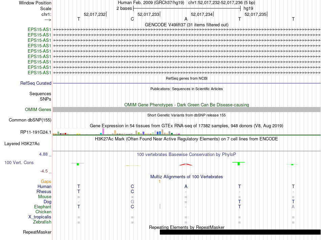This screenshot has height=240, width=321.
Task: Click the Sequences track label
Action: (x=40, y=94)
